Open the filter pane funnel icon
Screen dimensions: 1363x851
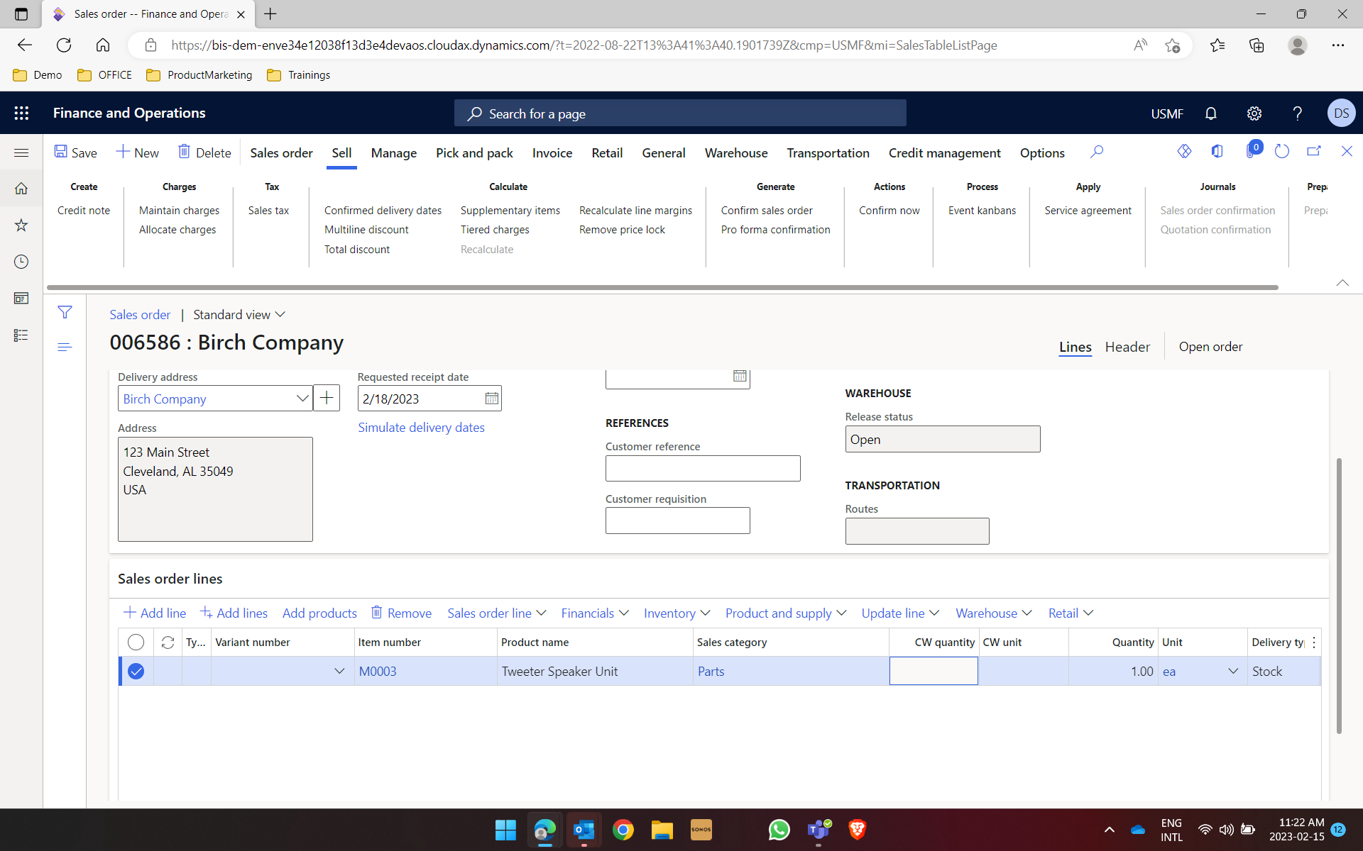65,312
